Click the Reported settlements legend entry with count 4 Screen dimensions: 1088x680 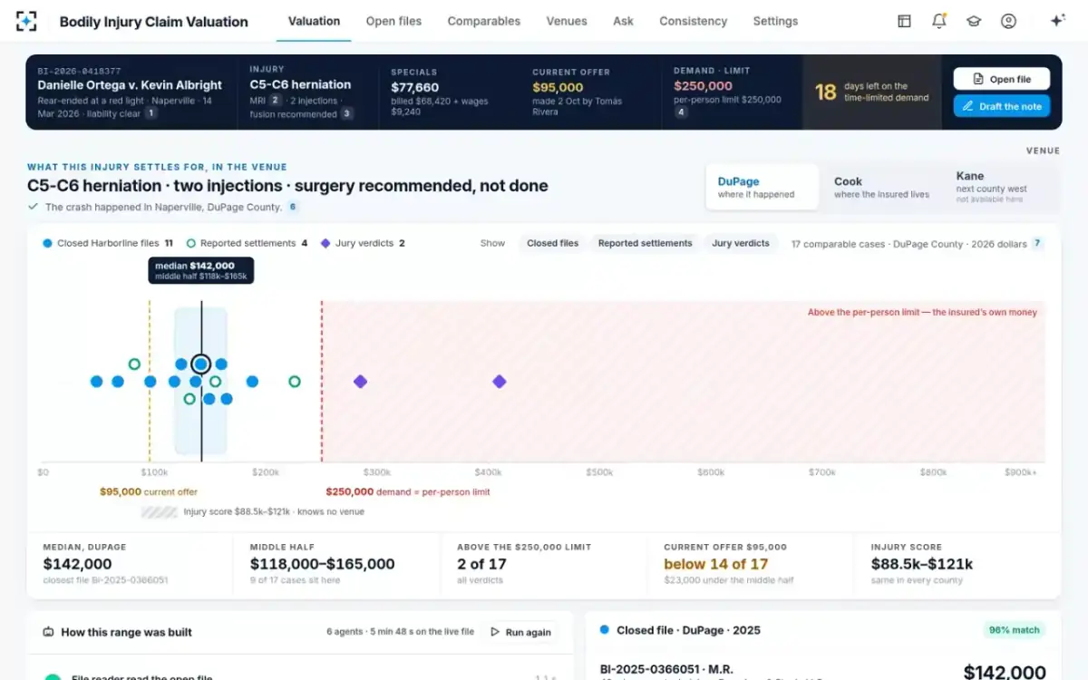(x=247, y=243)
